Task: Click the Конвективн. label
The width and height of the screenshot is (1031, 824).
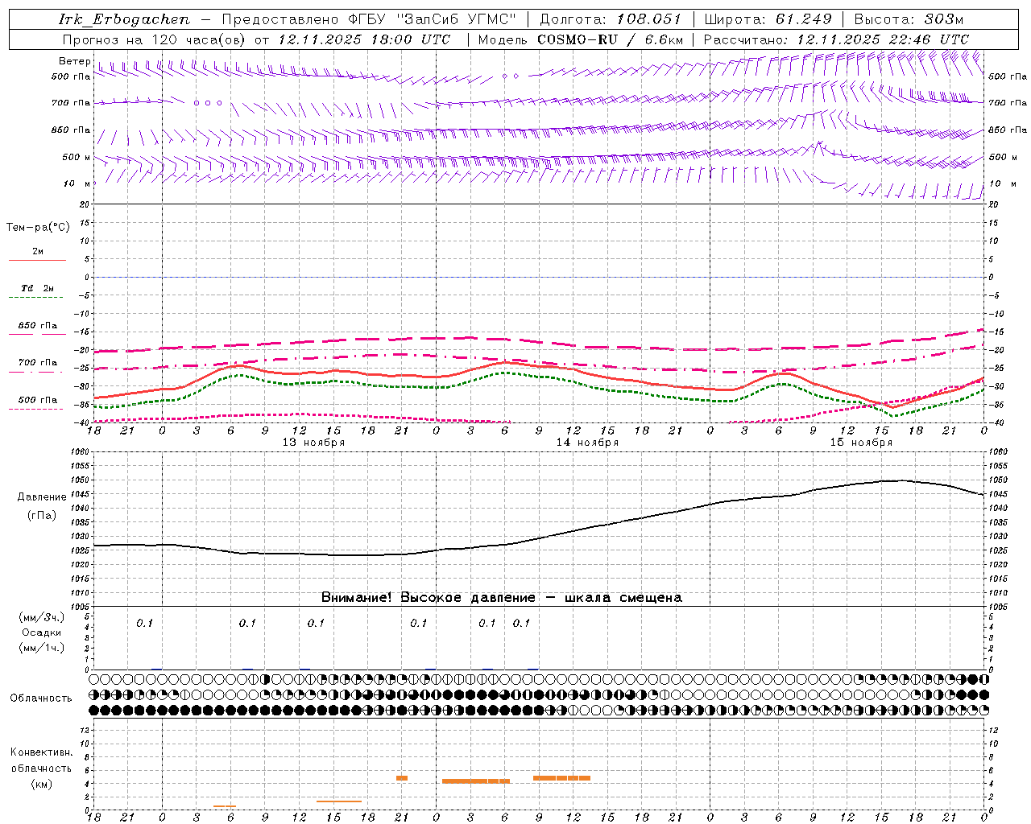Action: coord(41,752)
